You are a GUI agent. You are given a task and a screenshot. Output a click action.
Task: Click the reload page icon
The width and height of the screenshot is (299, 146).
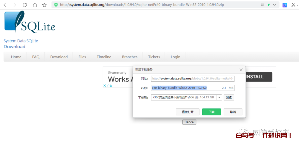click(x=25, y=5)
